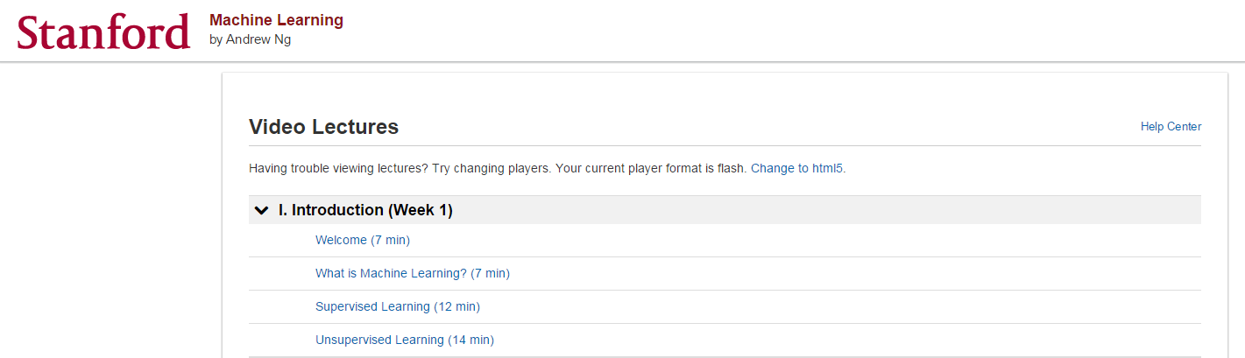Switch player with 'Change to html5'
The height and width of the screenshot is (358, 1245).
click(x=796, y=168)
